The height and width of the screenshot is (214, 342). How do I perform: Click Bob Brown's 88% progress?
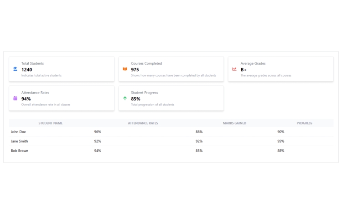[x=281, y=151]
